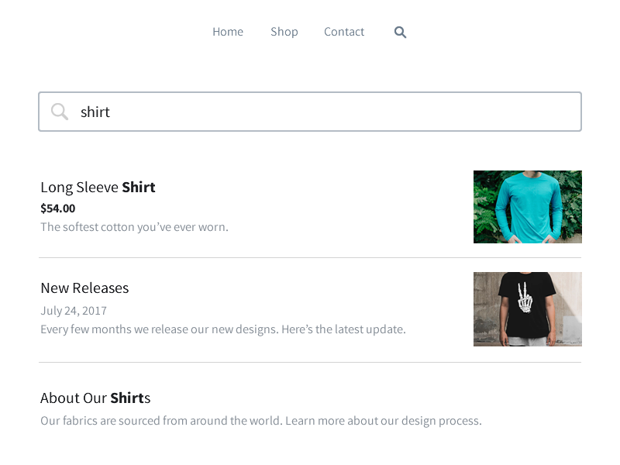Focus the search field containing "shirt"
The image size is (620, 465).
(x=310, y=112)
